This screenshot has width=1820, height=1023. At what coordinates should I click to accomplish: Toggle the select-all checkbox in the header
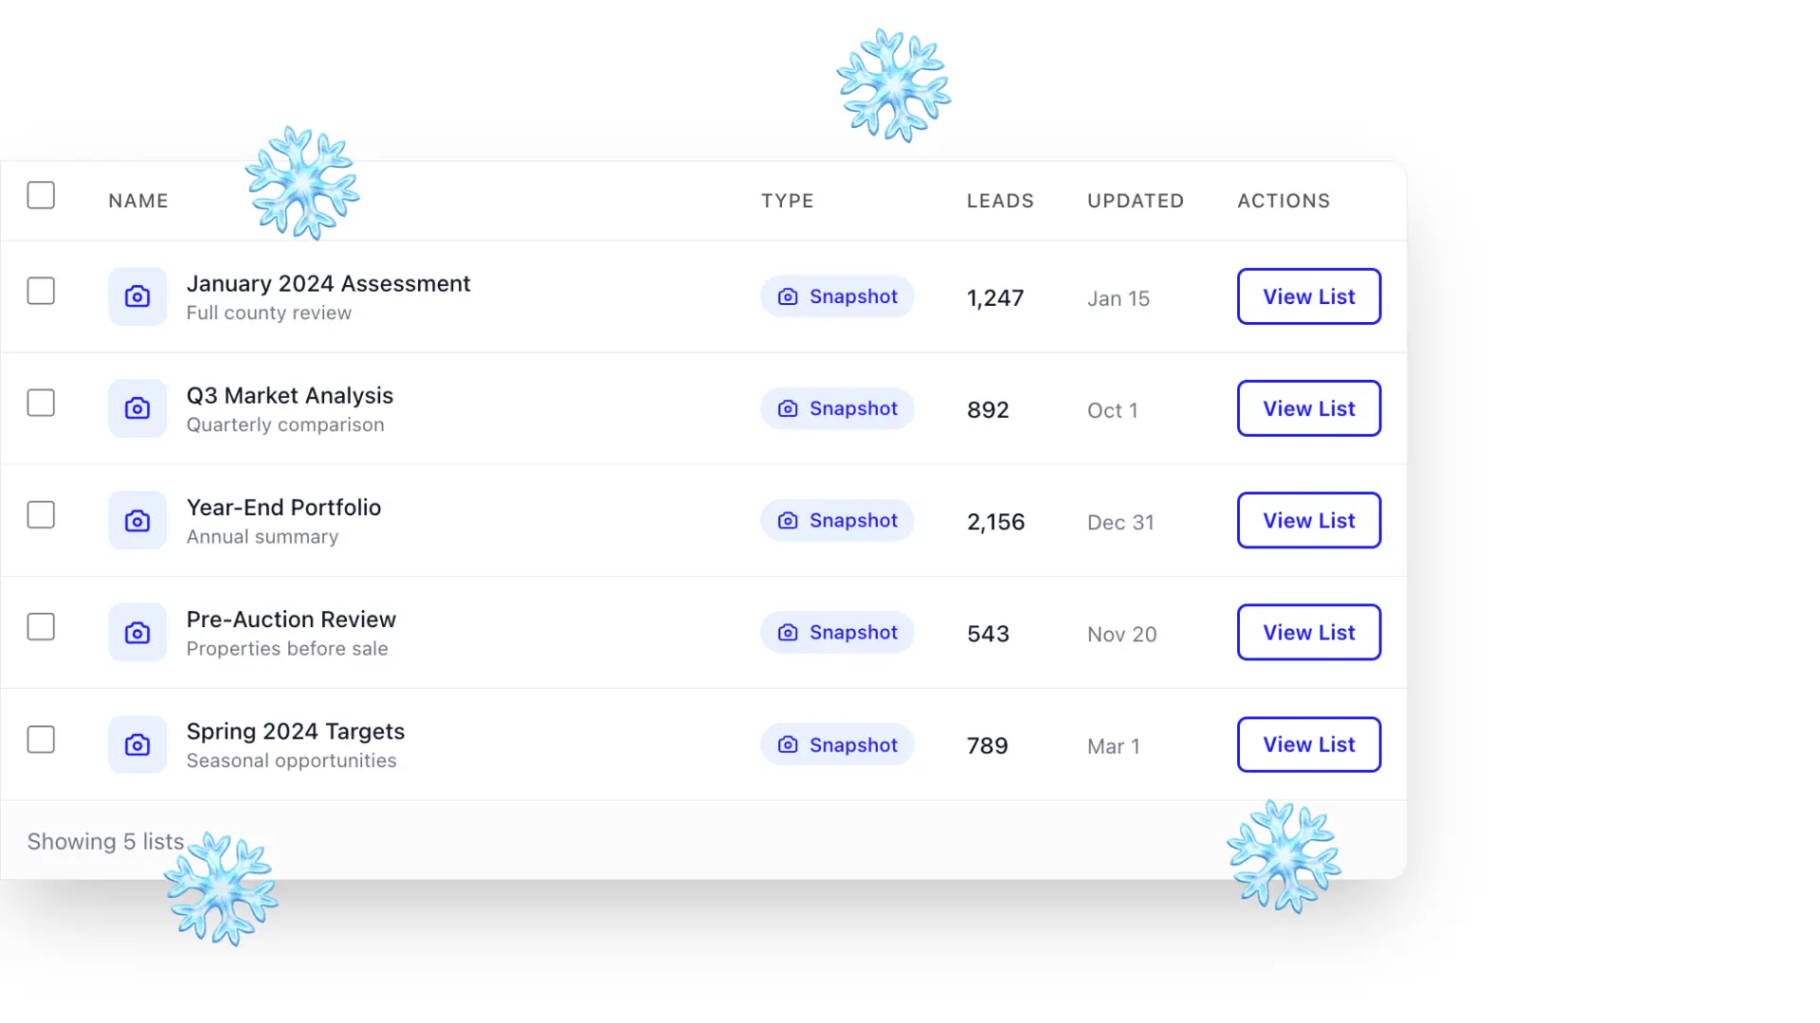pyautogui.click(x=42, y=195)
